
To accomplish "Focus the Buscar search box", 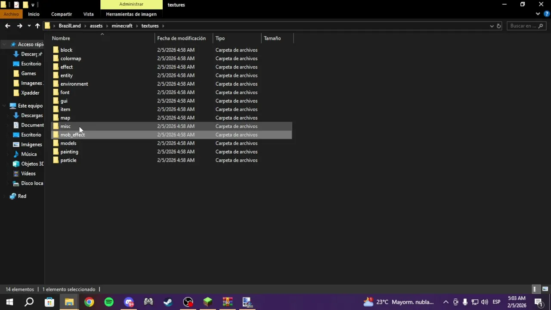I will tap(527, 26).
